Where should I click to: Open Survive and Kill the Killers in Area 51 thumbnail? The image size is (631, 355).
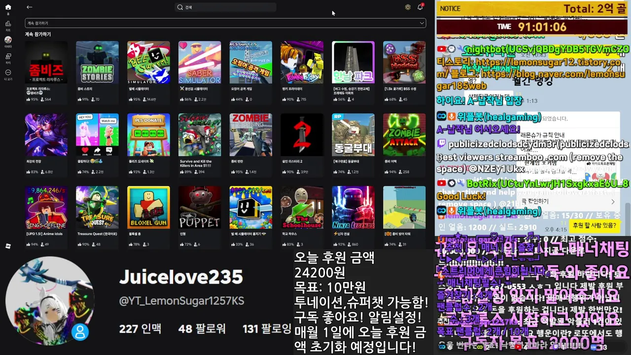click(200, 135)
